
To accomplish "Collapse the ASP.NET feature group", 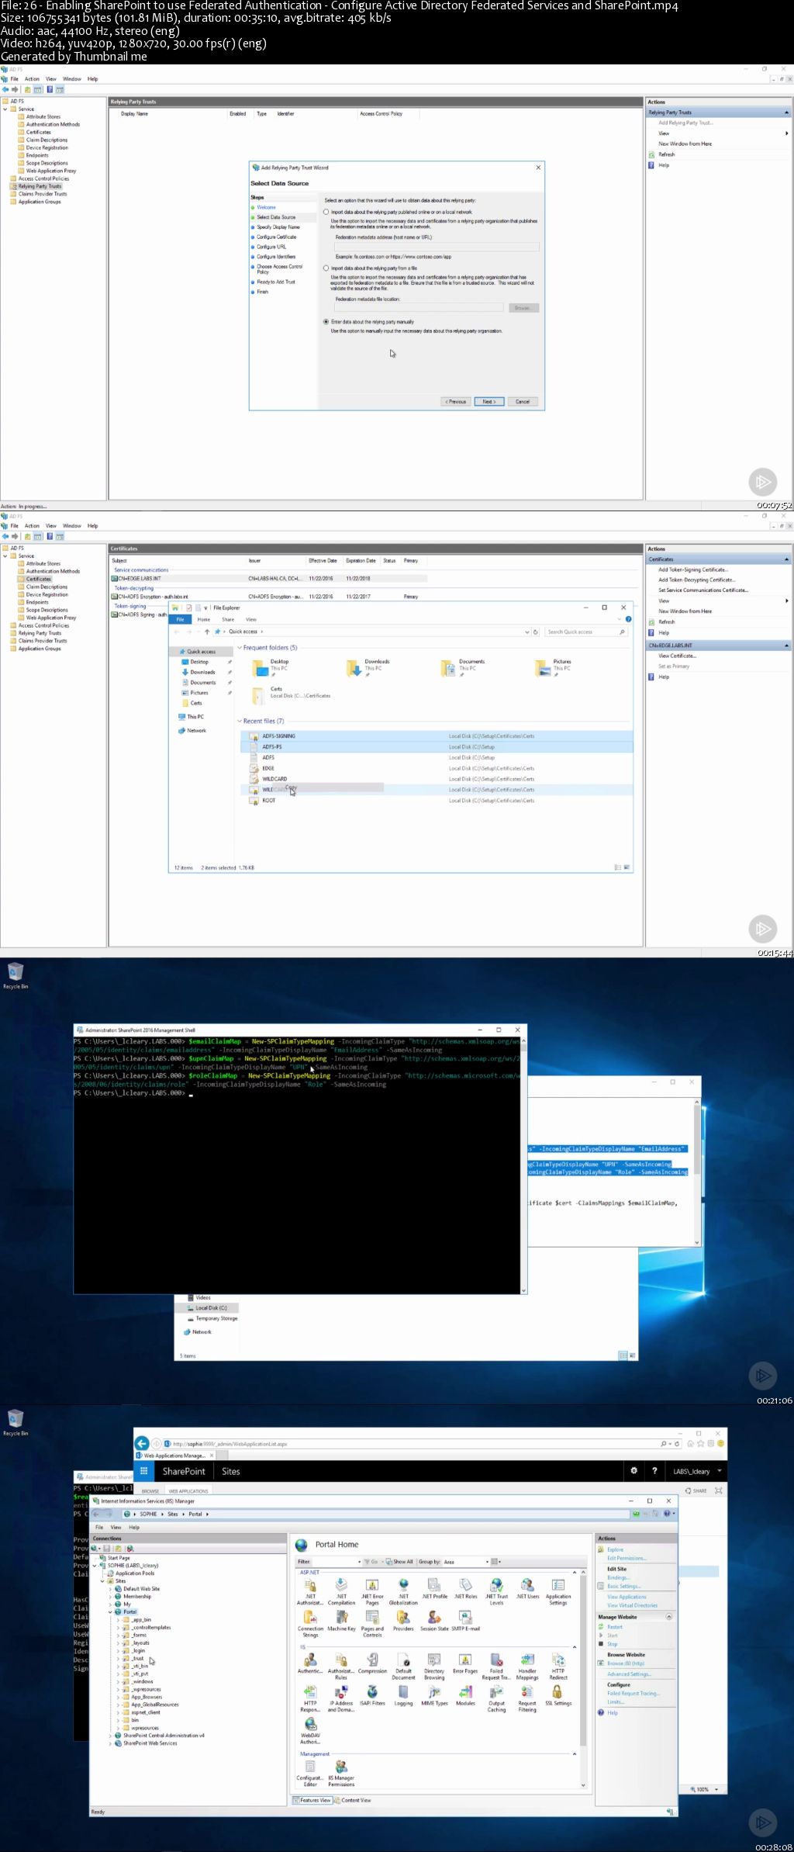I will pos(575,1573).
